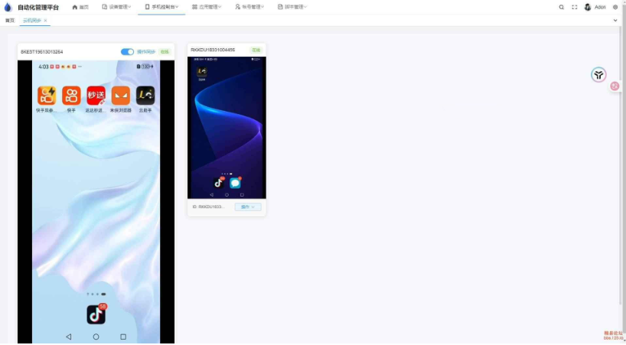626x345 pixels.
Task: Click the round floating assistant icon at right
Action: tap(598, 74)
